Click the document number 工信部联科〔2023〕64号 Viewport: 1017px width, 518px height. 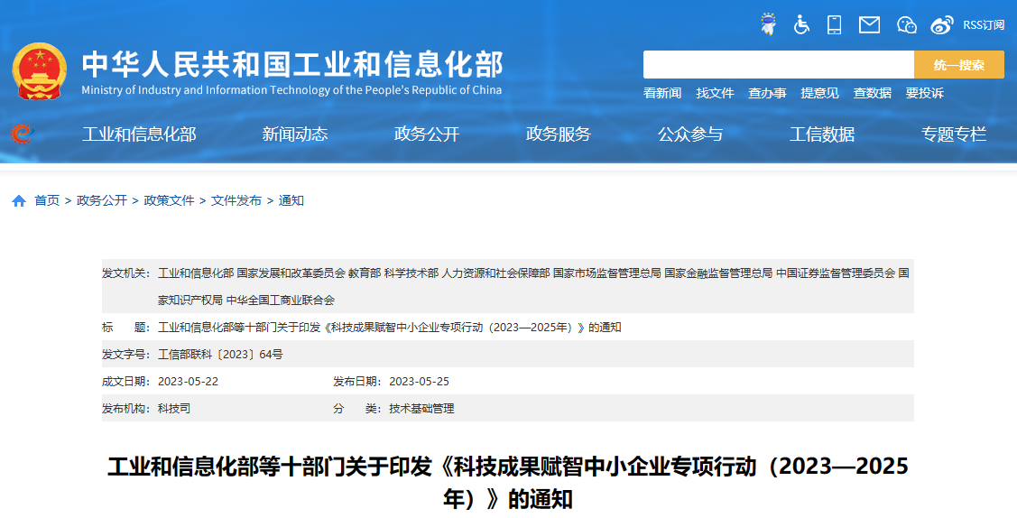pos(220,355)
